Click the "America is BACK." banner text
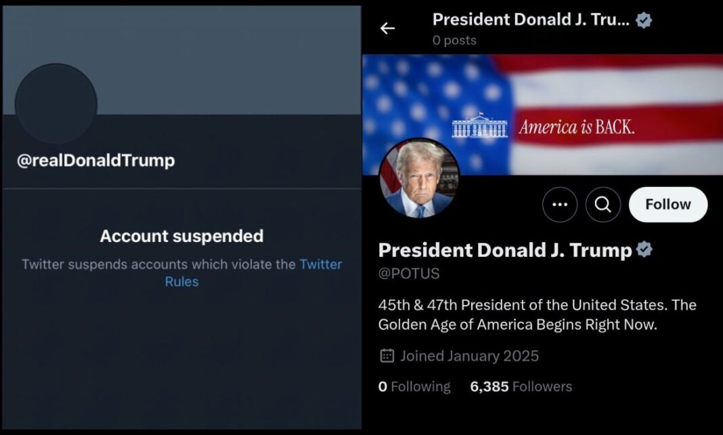The image size is (723, 435). point(577,127)
